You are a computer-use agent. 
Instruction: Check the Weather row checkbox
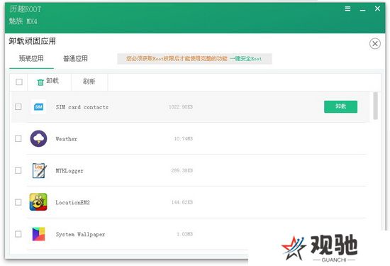[x=18, y=138]
